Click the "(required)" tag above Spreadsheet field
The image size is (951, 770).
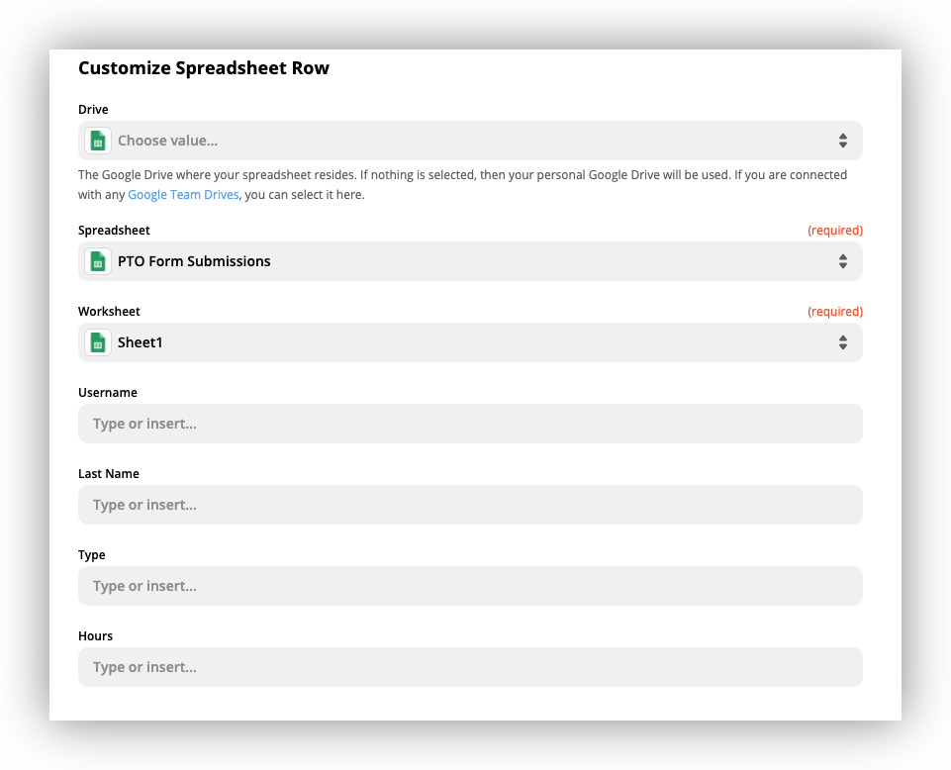tap(834, 231)
